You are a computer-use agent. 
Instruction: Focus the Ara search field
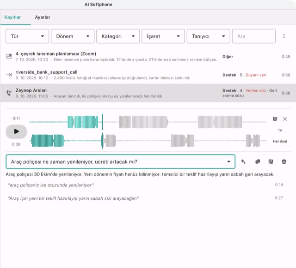click(254, 36)
